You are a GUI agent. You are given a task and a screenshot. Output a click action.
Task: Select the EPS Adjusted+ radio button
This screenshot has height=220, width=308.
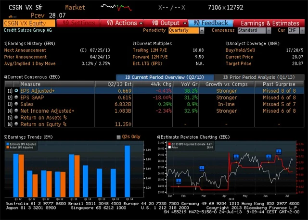[x=16, y=90]
